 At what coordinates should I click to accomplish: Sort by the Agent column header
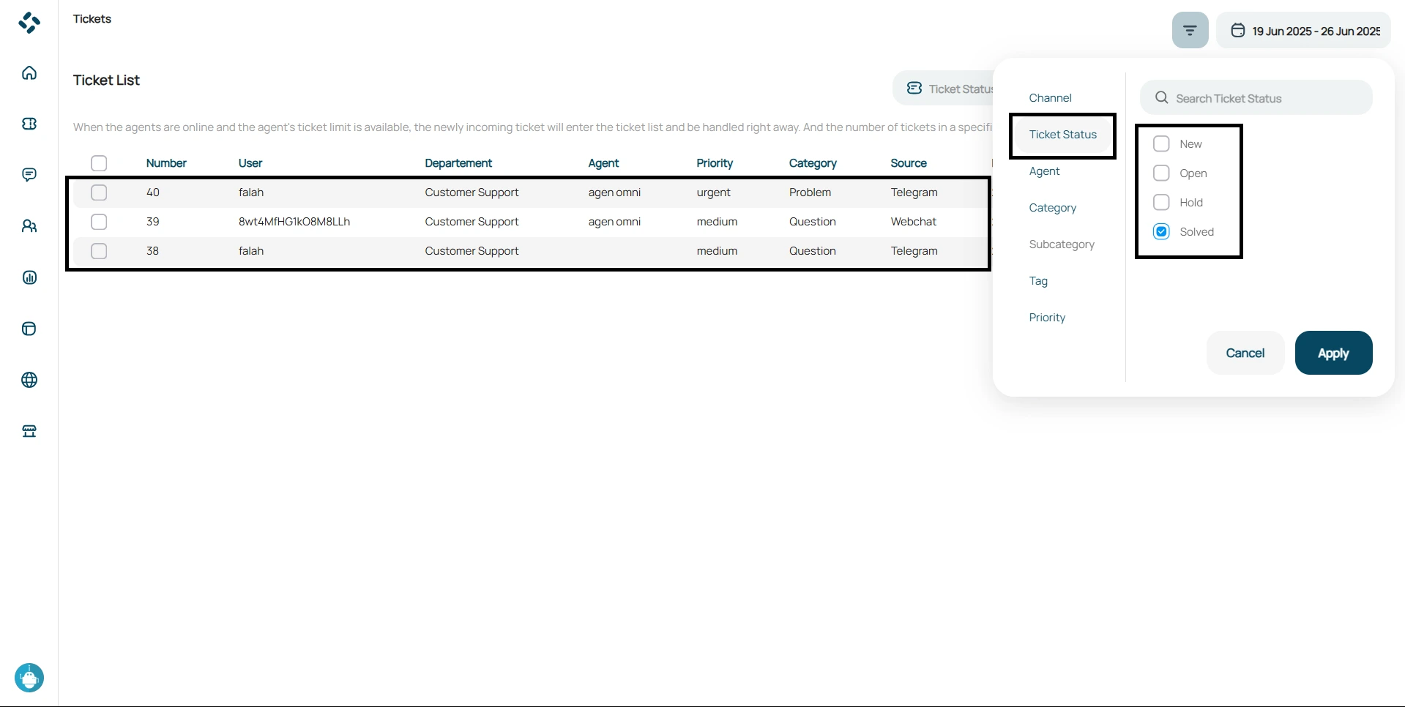click(x=603, y=163)
